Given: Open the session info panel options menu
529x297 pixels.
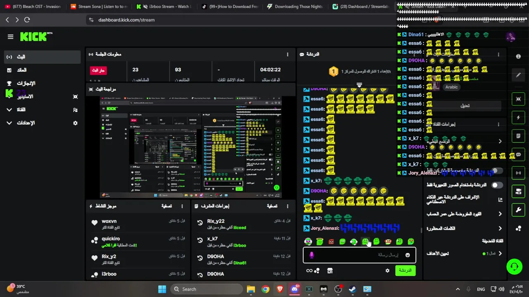Looking at the screenshot, I should tap(288, 54).
